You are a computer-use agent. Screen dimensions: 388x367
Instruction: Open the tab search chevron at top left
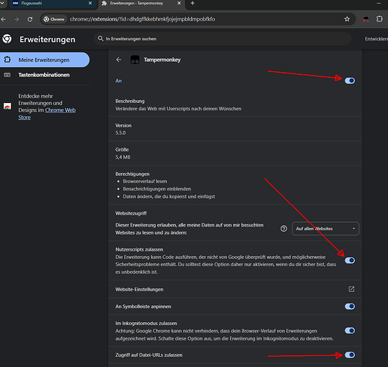pos(2,3)
